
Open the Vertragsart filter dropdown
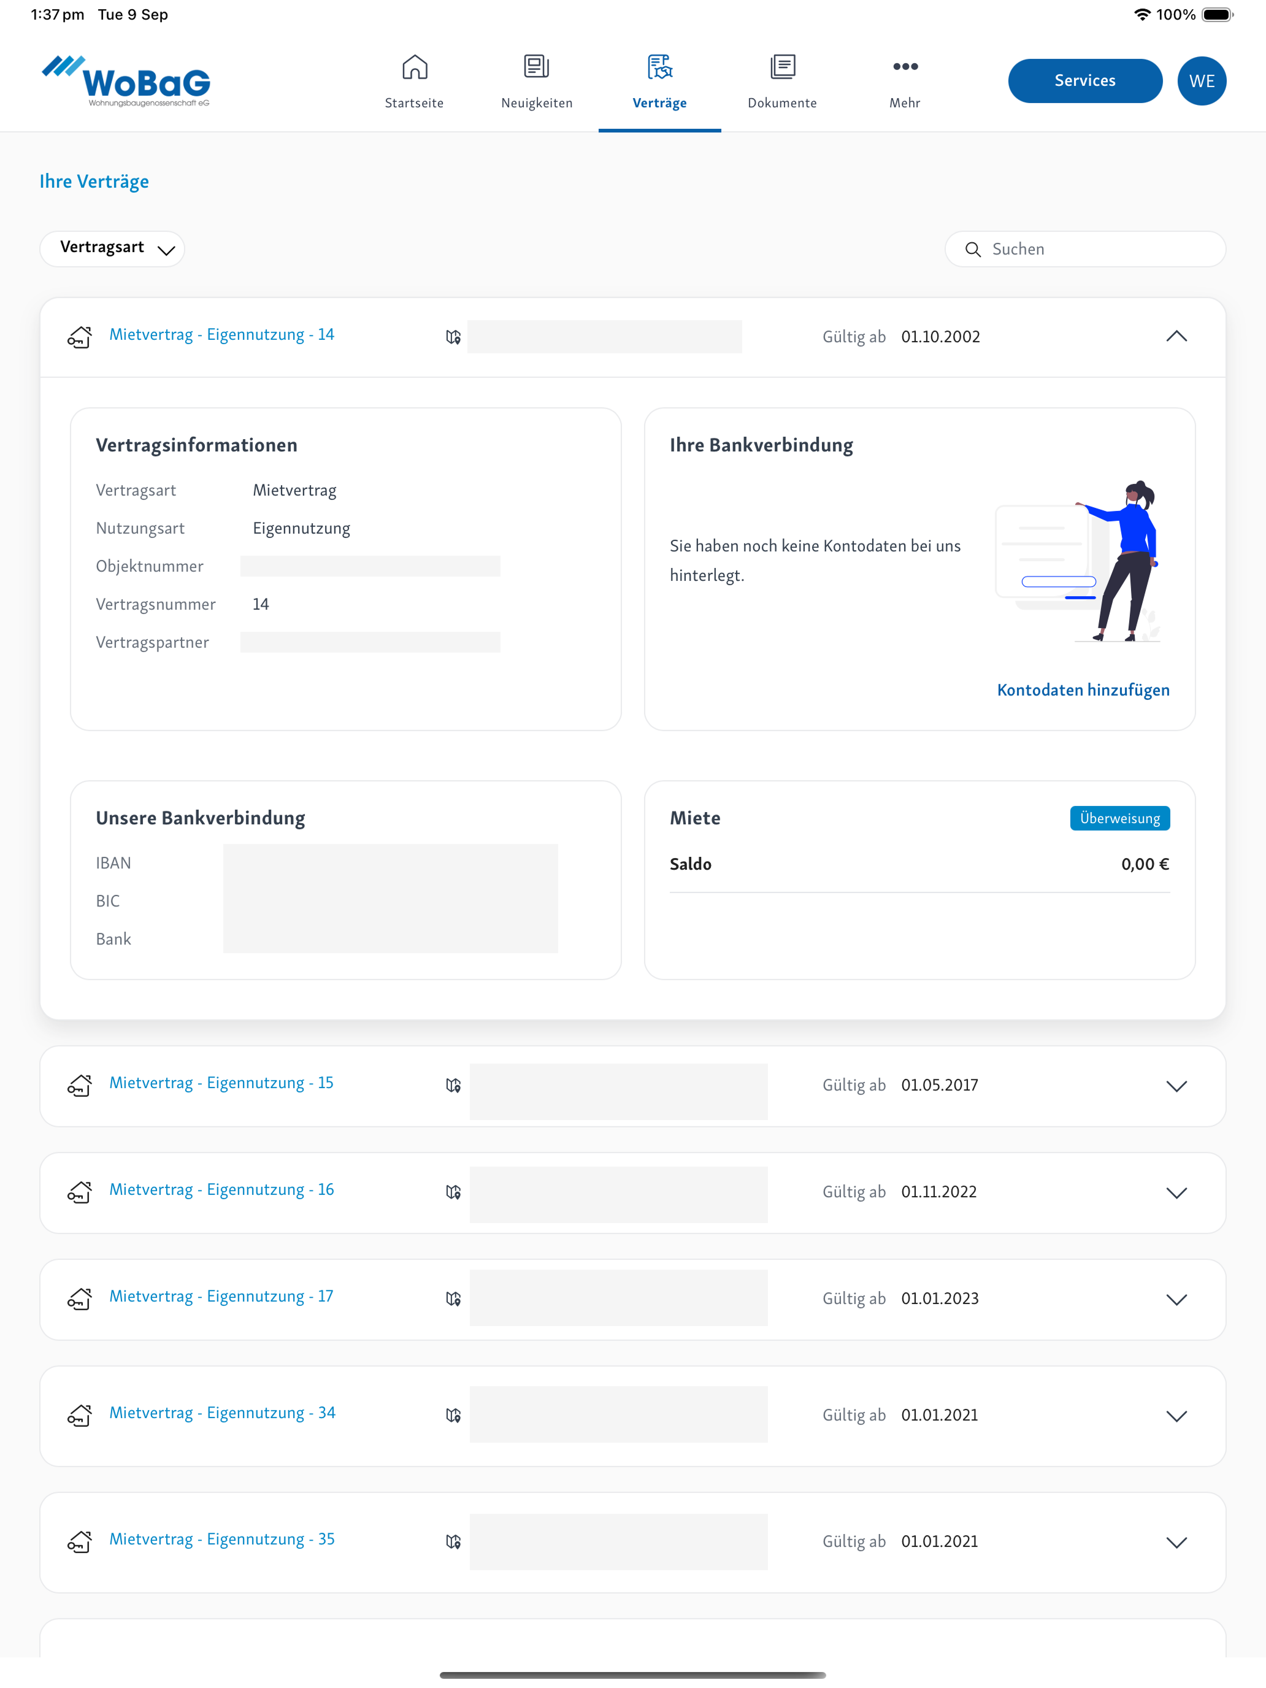[x=112, y=249]
